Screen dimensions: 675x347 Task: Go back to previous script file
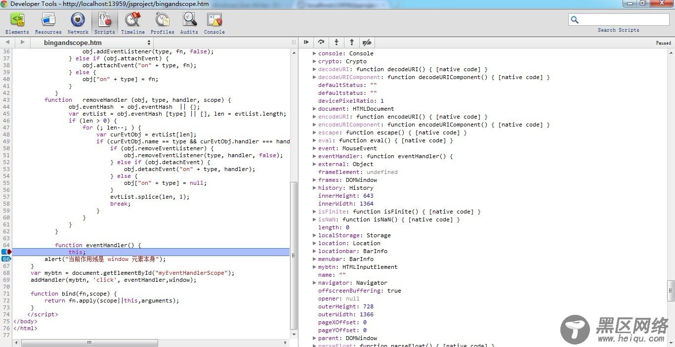pyautogui.click(x=7, y=43)
